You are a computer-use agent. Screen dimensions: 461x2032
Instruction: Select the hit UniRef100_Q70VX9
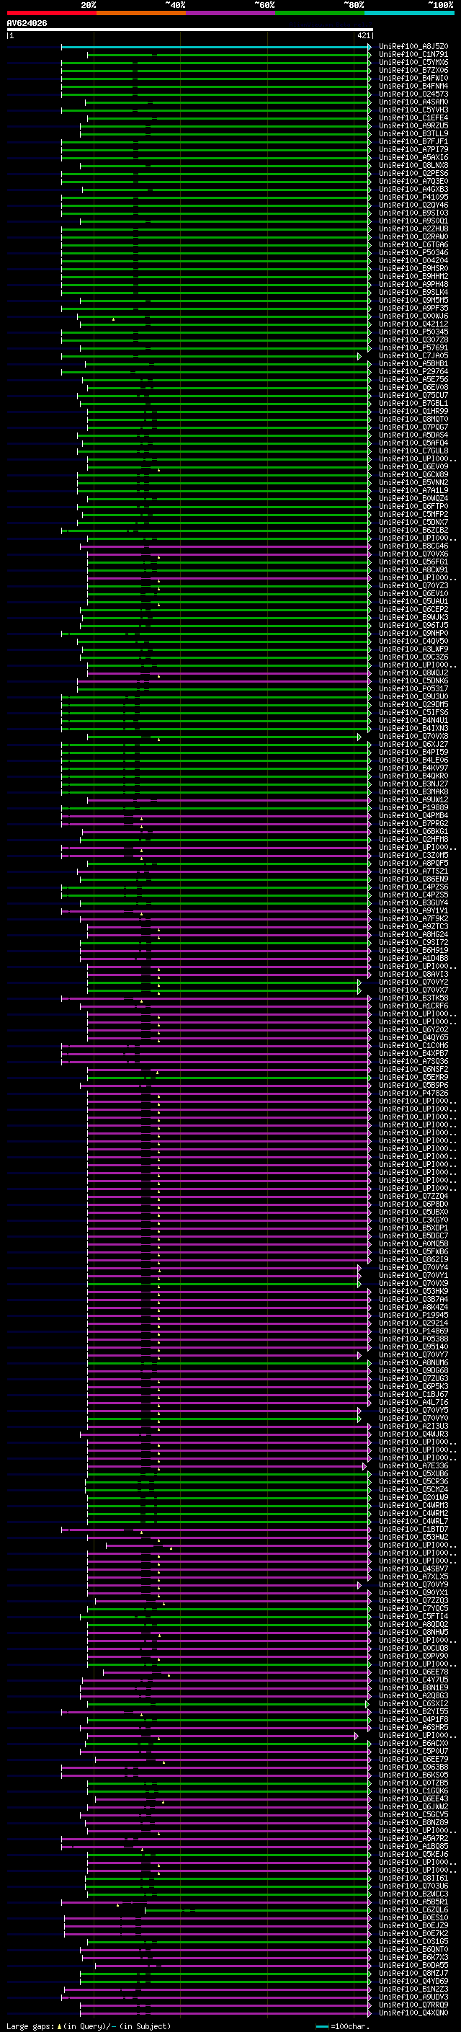click(x=413, y=1283)
